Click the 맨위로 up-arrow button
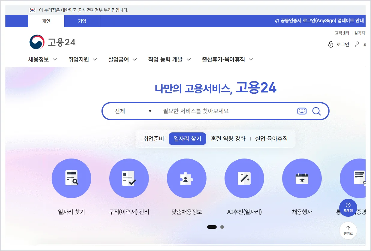371x251 pixels. pos(348,230)
